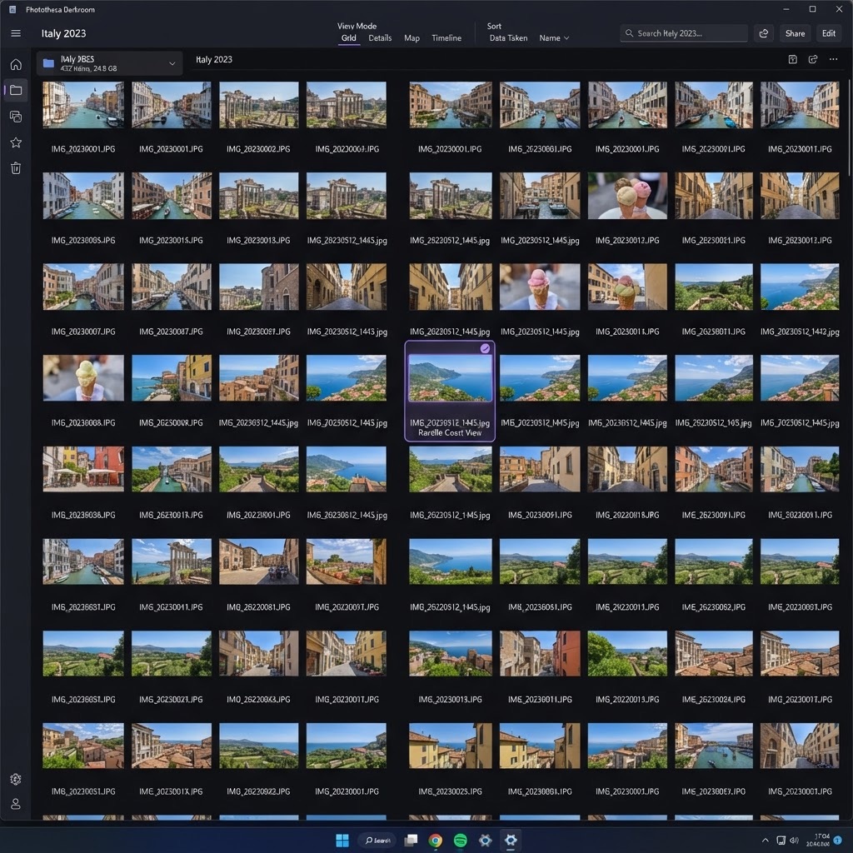Image resolution: width=853 pixels, height=853 pixels.
Task: Click the share icon beside the search box
Action: 764,33
